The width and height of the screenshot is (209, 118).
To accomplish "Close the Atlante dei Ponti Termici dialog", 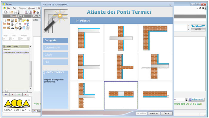I will [x=170, y=5].
